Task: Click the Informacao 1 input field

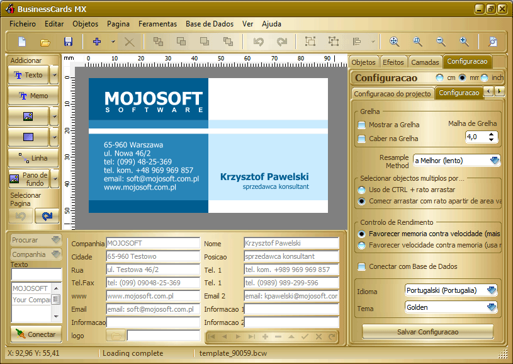Action: pos(291,309)
